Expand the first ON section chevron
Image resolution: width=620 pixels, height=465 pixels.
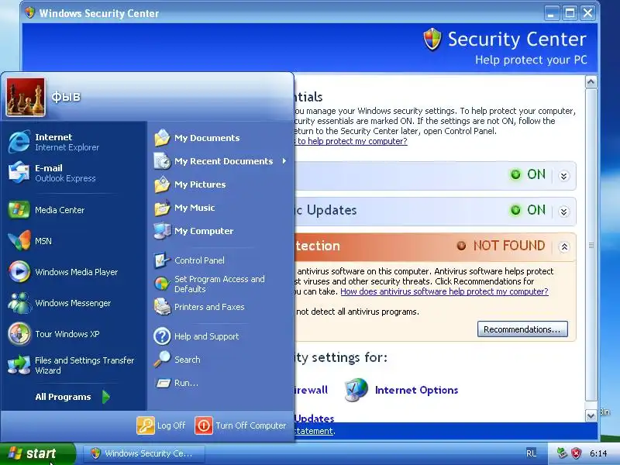(564, 176)
